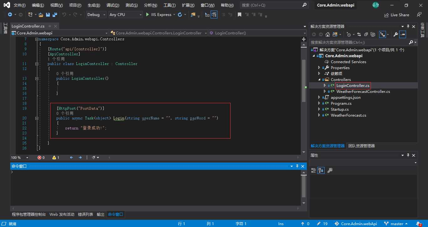The width and height of the screenshot is (428, 227).
Task: Click the Sync with Active Document icon
Action: pos(359,34)
